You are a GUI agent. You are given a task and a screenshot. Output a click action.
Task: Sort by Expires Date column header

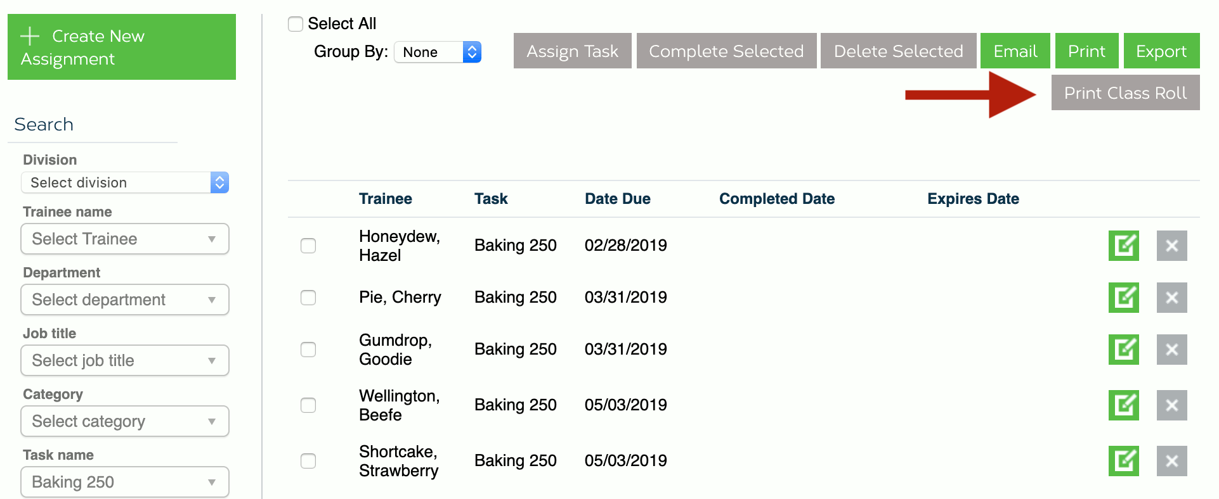click(973, 199)
